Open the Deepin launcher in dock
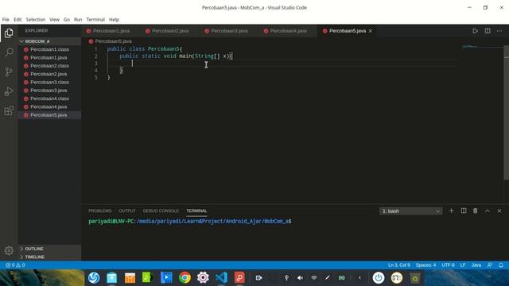This screenshot has height=286, width=509. [x=94, y=278]
